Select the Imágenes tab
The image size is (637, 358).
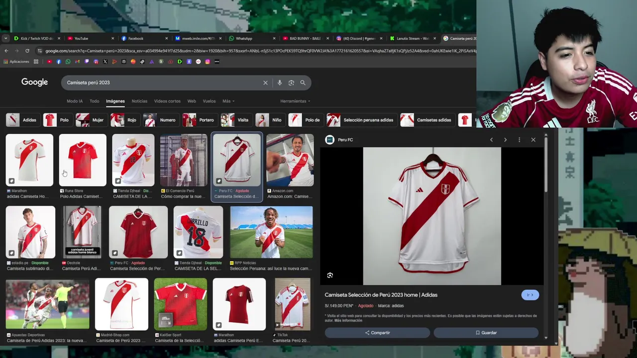(115, 101)
